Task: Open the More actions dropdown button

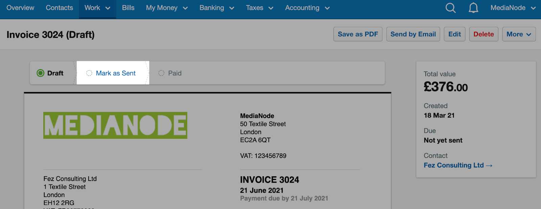Action: [x=519, y=34]
